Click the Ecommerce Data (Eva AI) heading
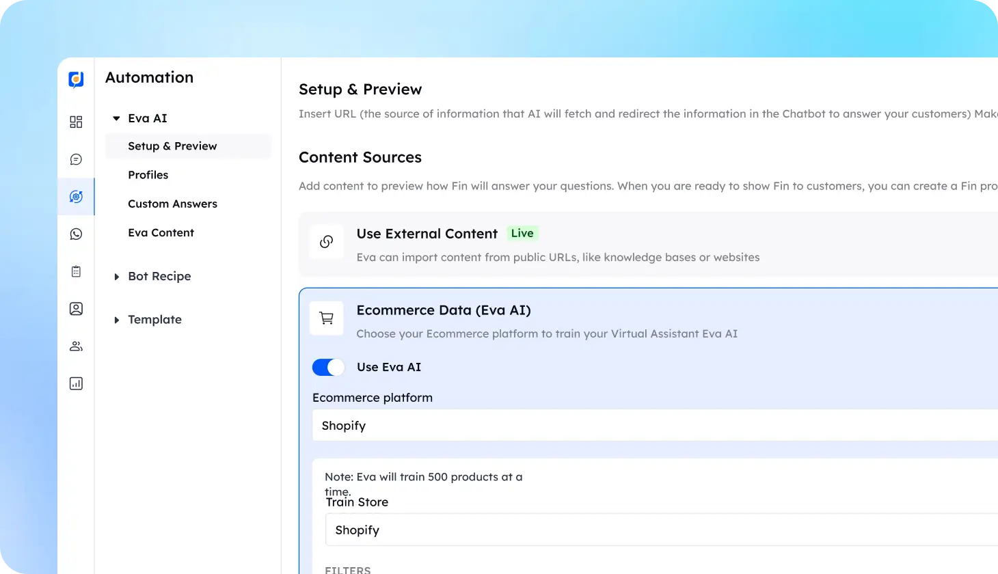This screenshot has width=998, height=574. [x=444, y=310]
